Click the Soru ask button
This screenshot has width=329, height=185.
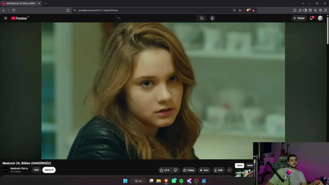tap(204, 170)
